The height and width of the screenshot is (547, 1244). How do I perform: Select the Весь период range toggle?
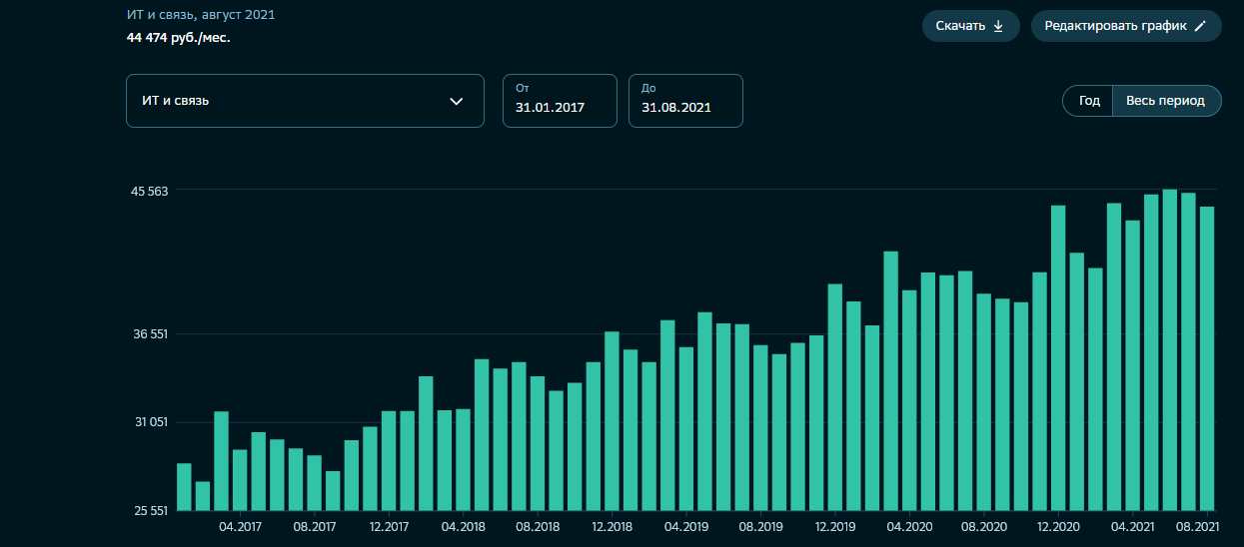(x=1166, y=101)
